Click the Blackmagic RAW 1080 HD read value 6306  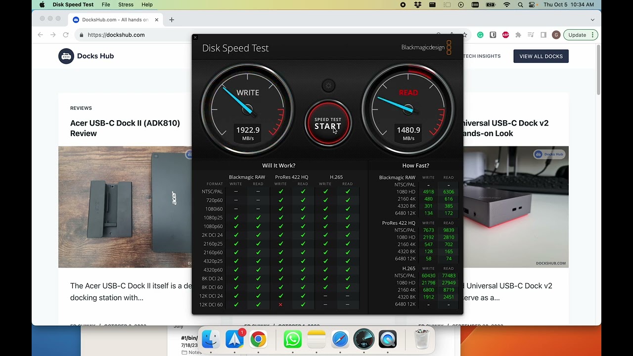point(449,192)
